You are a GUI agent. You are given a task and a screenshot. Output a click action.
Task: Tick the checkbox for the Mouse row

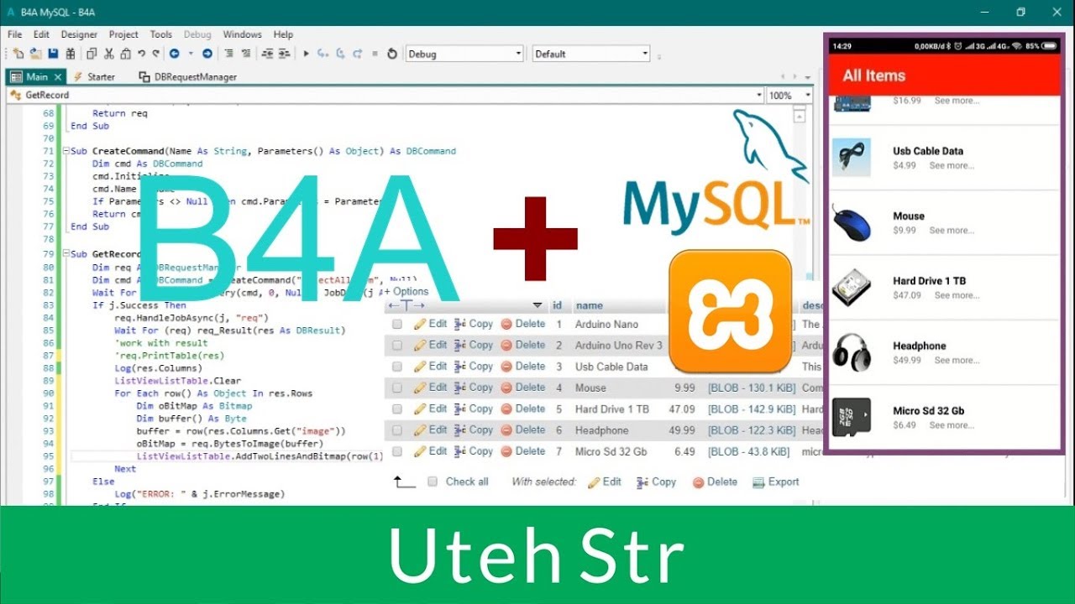coord(397,388)
